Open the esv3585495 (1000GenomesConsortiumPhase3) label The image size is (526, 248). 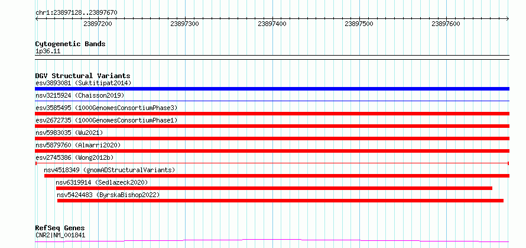tap(106, 108)
